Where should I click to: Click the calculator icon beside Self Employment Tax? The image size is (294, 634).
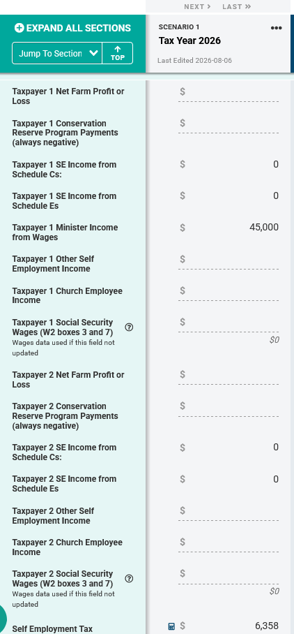click(171, 626)
